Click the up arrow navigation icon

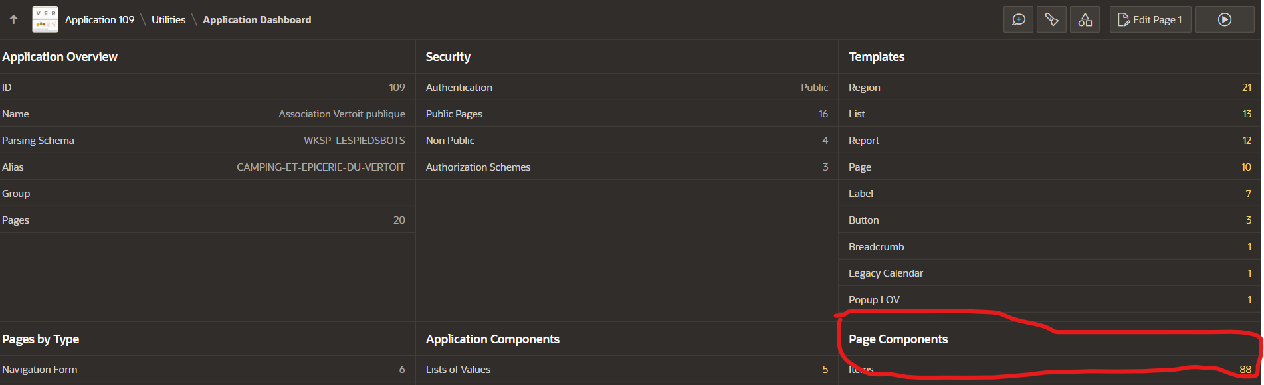point(13,20)
